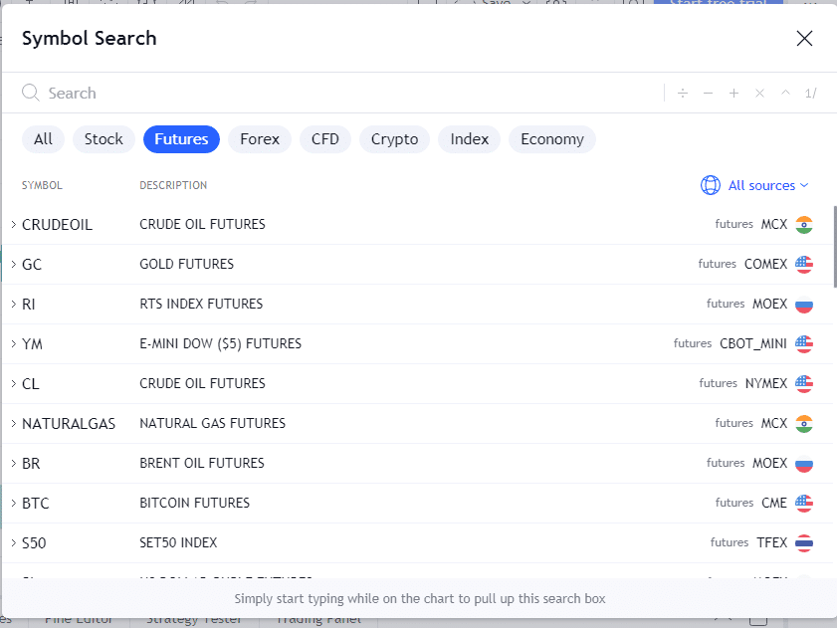Expand the BTC futures row
The height and width of the screenshot is (628, 837).
click(x=13, y=503)
